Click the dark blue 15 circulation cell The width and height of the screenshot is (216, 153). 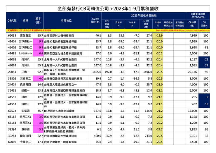coord(204,104)
